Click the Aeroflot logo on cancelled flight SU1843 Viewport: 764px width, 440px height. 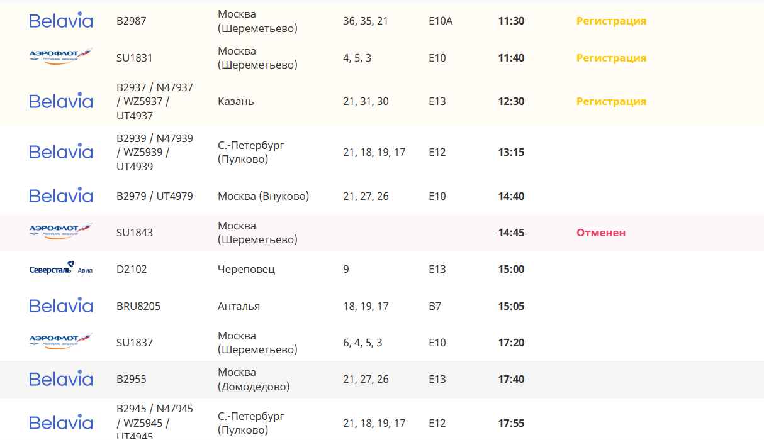click(61, 232)
